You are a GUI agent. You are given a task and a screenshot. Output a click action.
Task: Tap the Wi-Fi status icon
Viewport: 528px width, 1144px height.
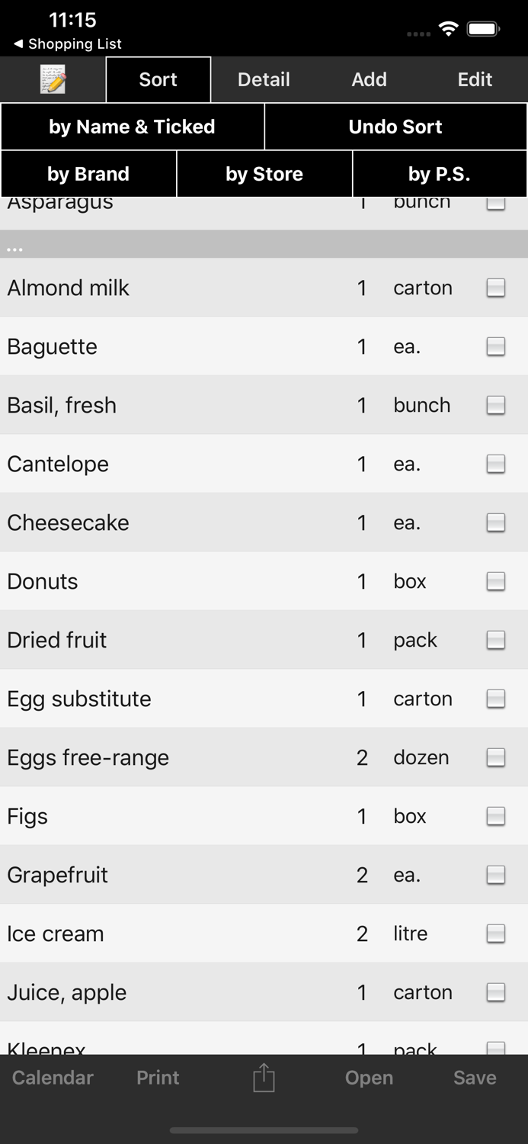[x=448, y=27]
